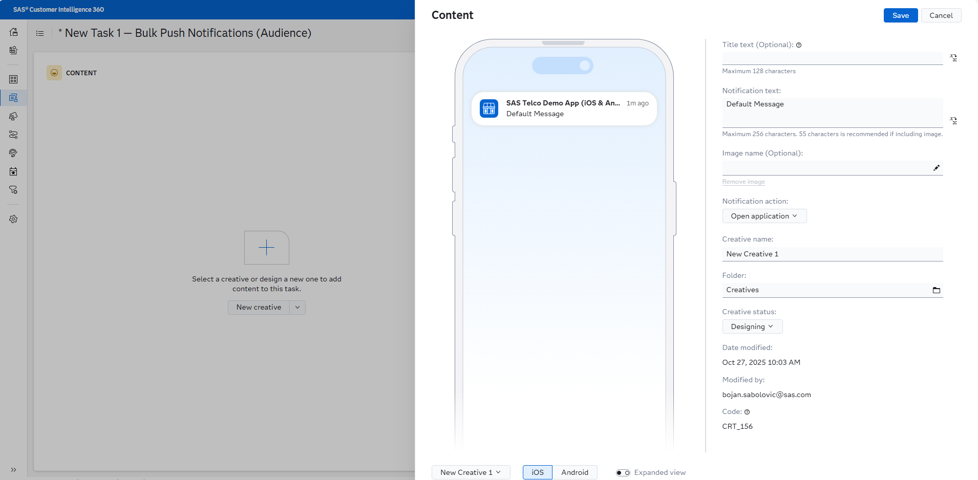
Task: Open the folder browse icon for Creatives folder
Action: [937, 290]
